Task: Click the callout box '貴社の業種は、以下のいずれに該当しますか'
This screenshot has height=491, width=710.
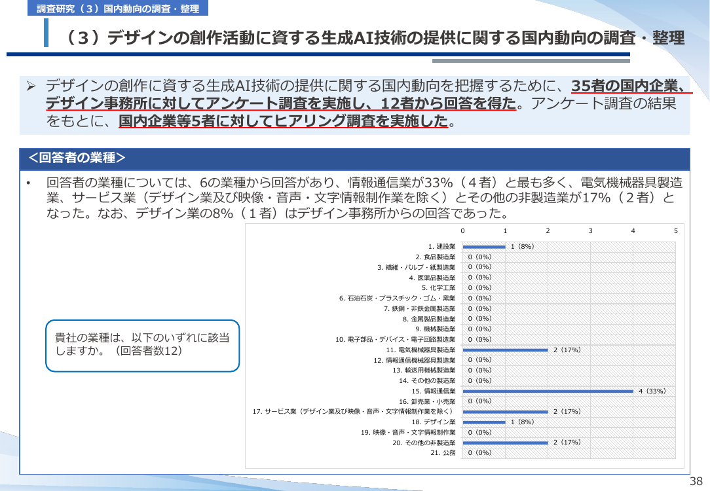Action: (142, 346)
